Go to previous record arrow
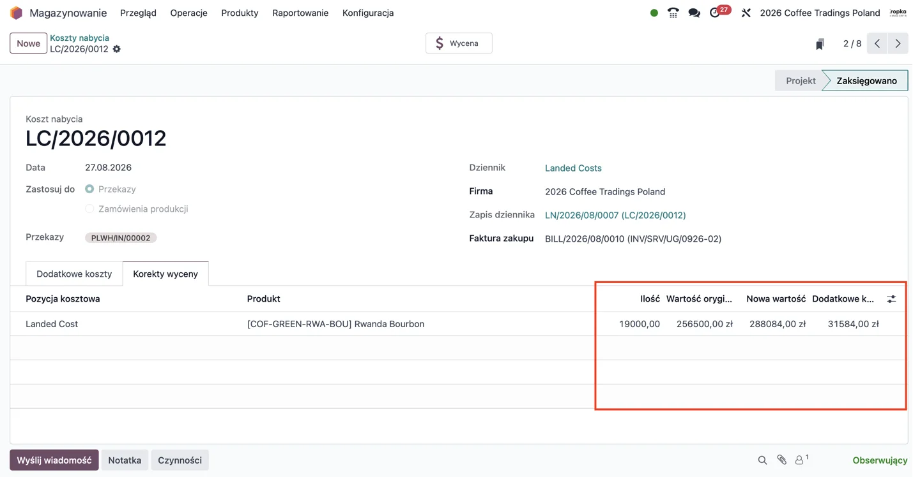 877,43
